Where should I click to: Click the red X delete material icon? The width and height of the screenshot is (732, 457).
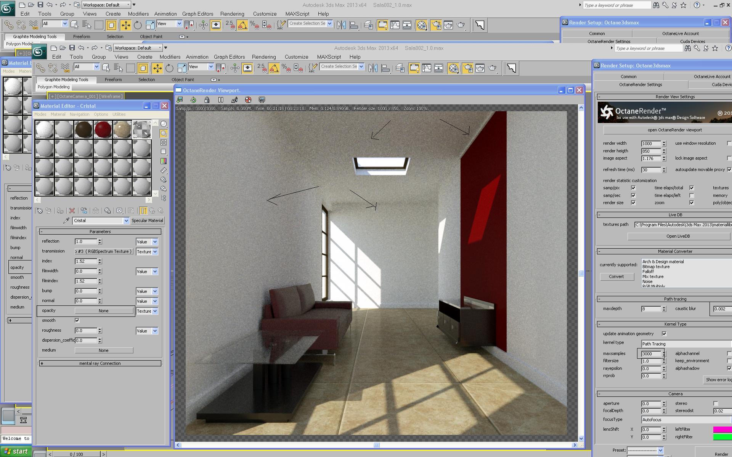tap(72, 211)
